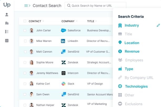Click the Salesforce company name
161x107 pixels.
[74, 30]
